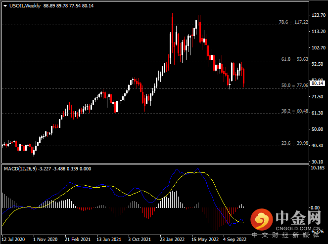Click the MACD(12,26,9) indicator label
Viewport: 328px width, 244px height.
pyautogui.click(x=20, y=169)
